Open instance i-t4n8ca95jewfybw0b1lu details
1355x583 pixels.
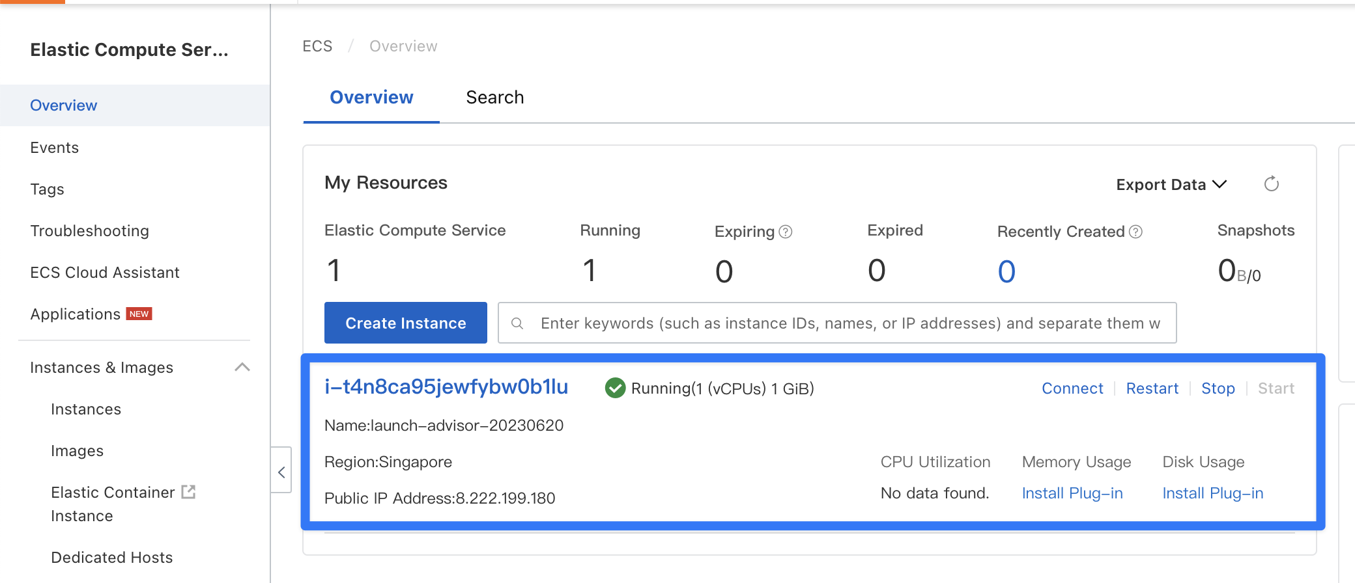click(446, 387)
